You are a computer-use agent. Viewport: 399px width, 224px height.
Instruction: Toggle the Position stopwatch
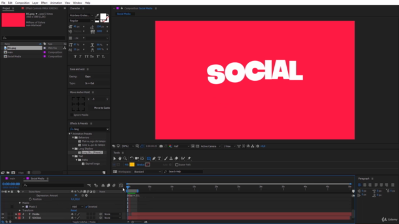pyautogui.click(x=31, y=199)
